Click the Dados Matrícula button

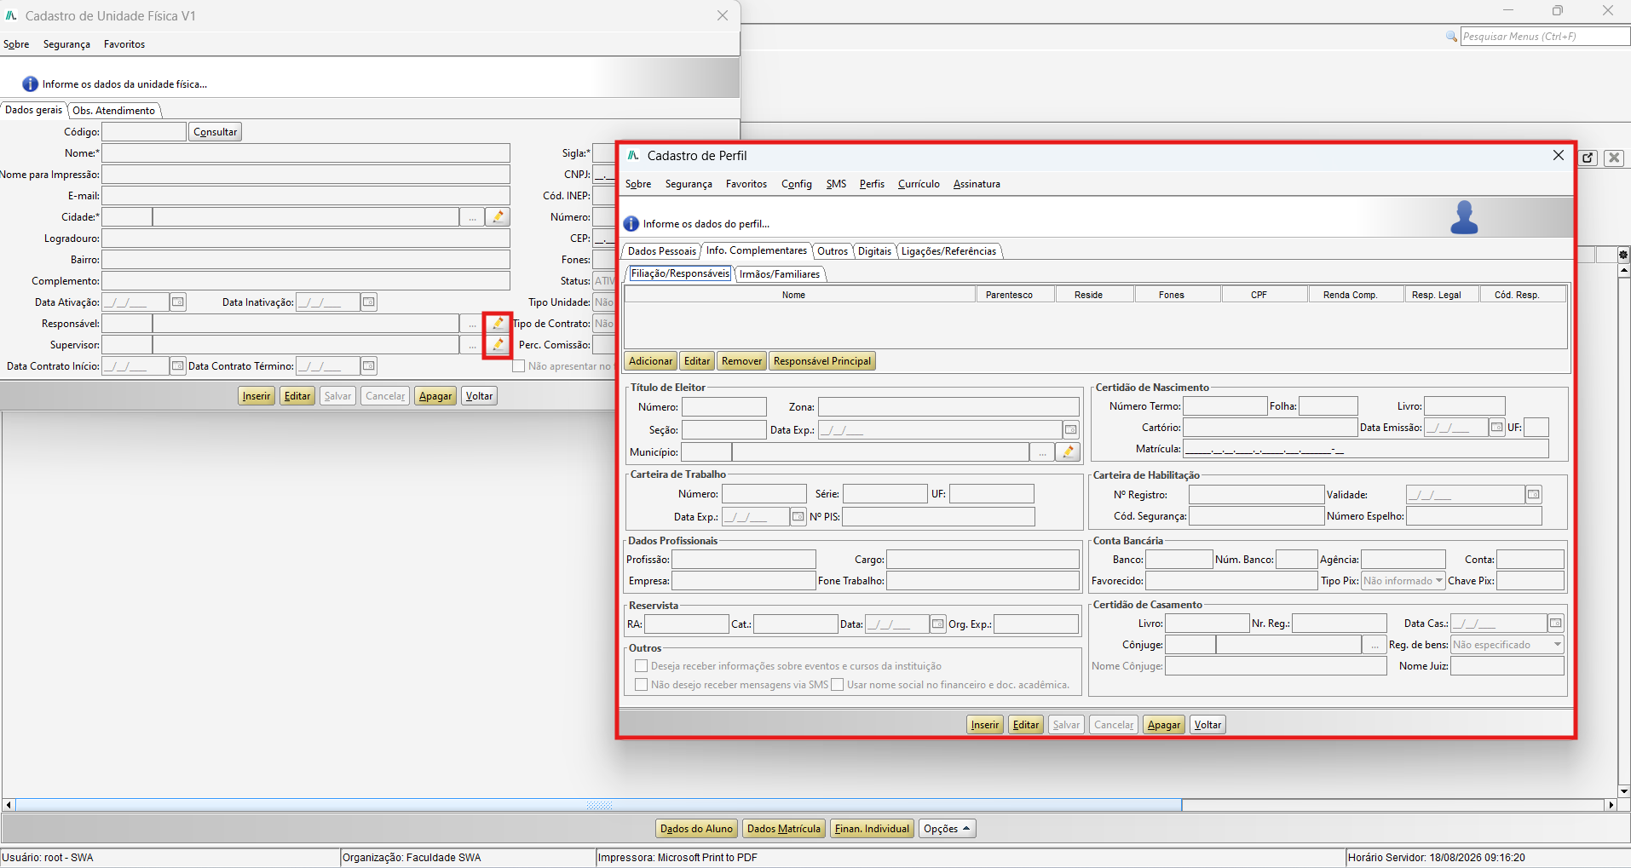[x=784, y=829]
